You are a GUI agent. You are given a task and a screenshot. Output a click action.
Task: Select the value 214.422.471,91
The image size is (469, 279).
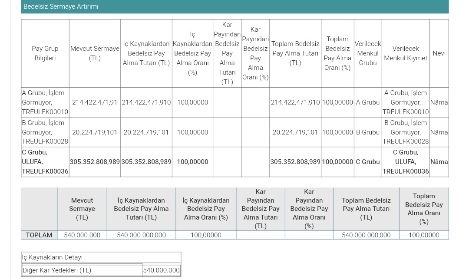[95, 102]
